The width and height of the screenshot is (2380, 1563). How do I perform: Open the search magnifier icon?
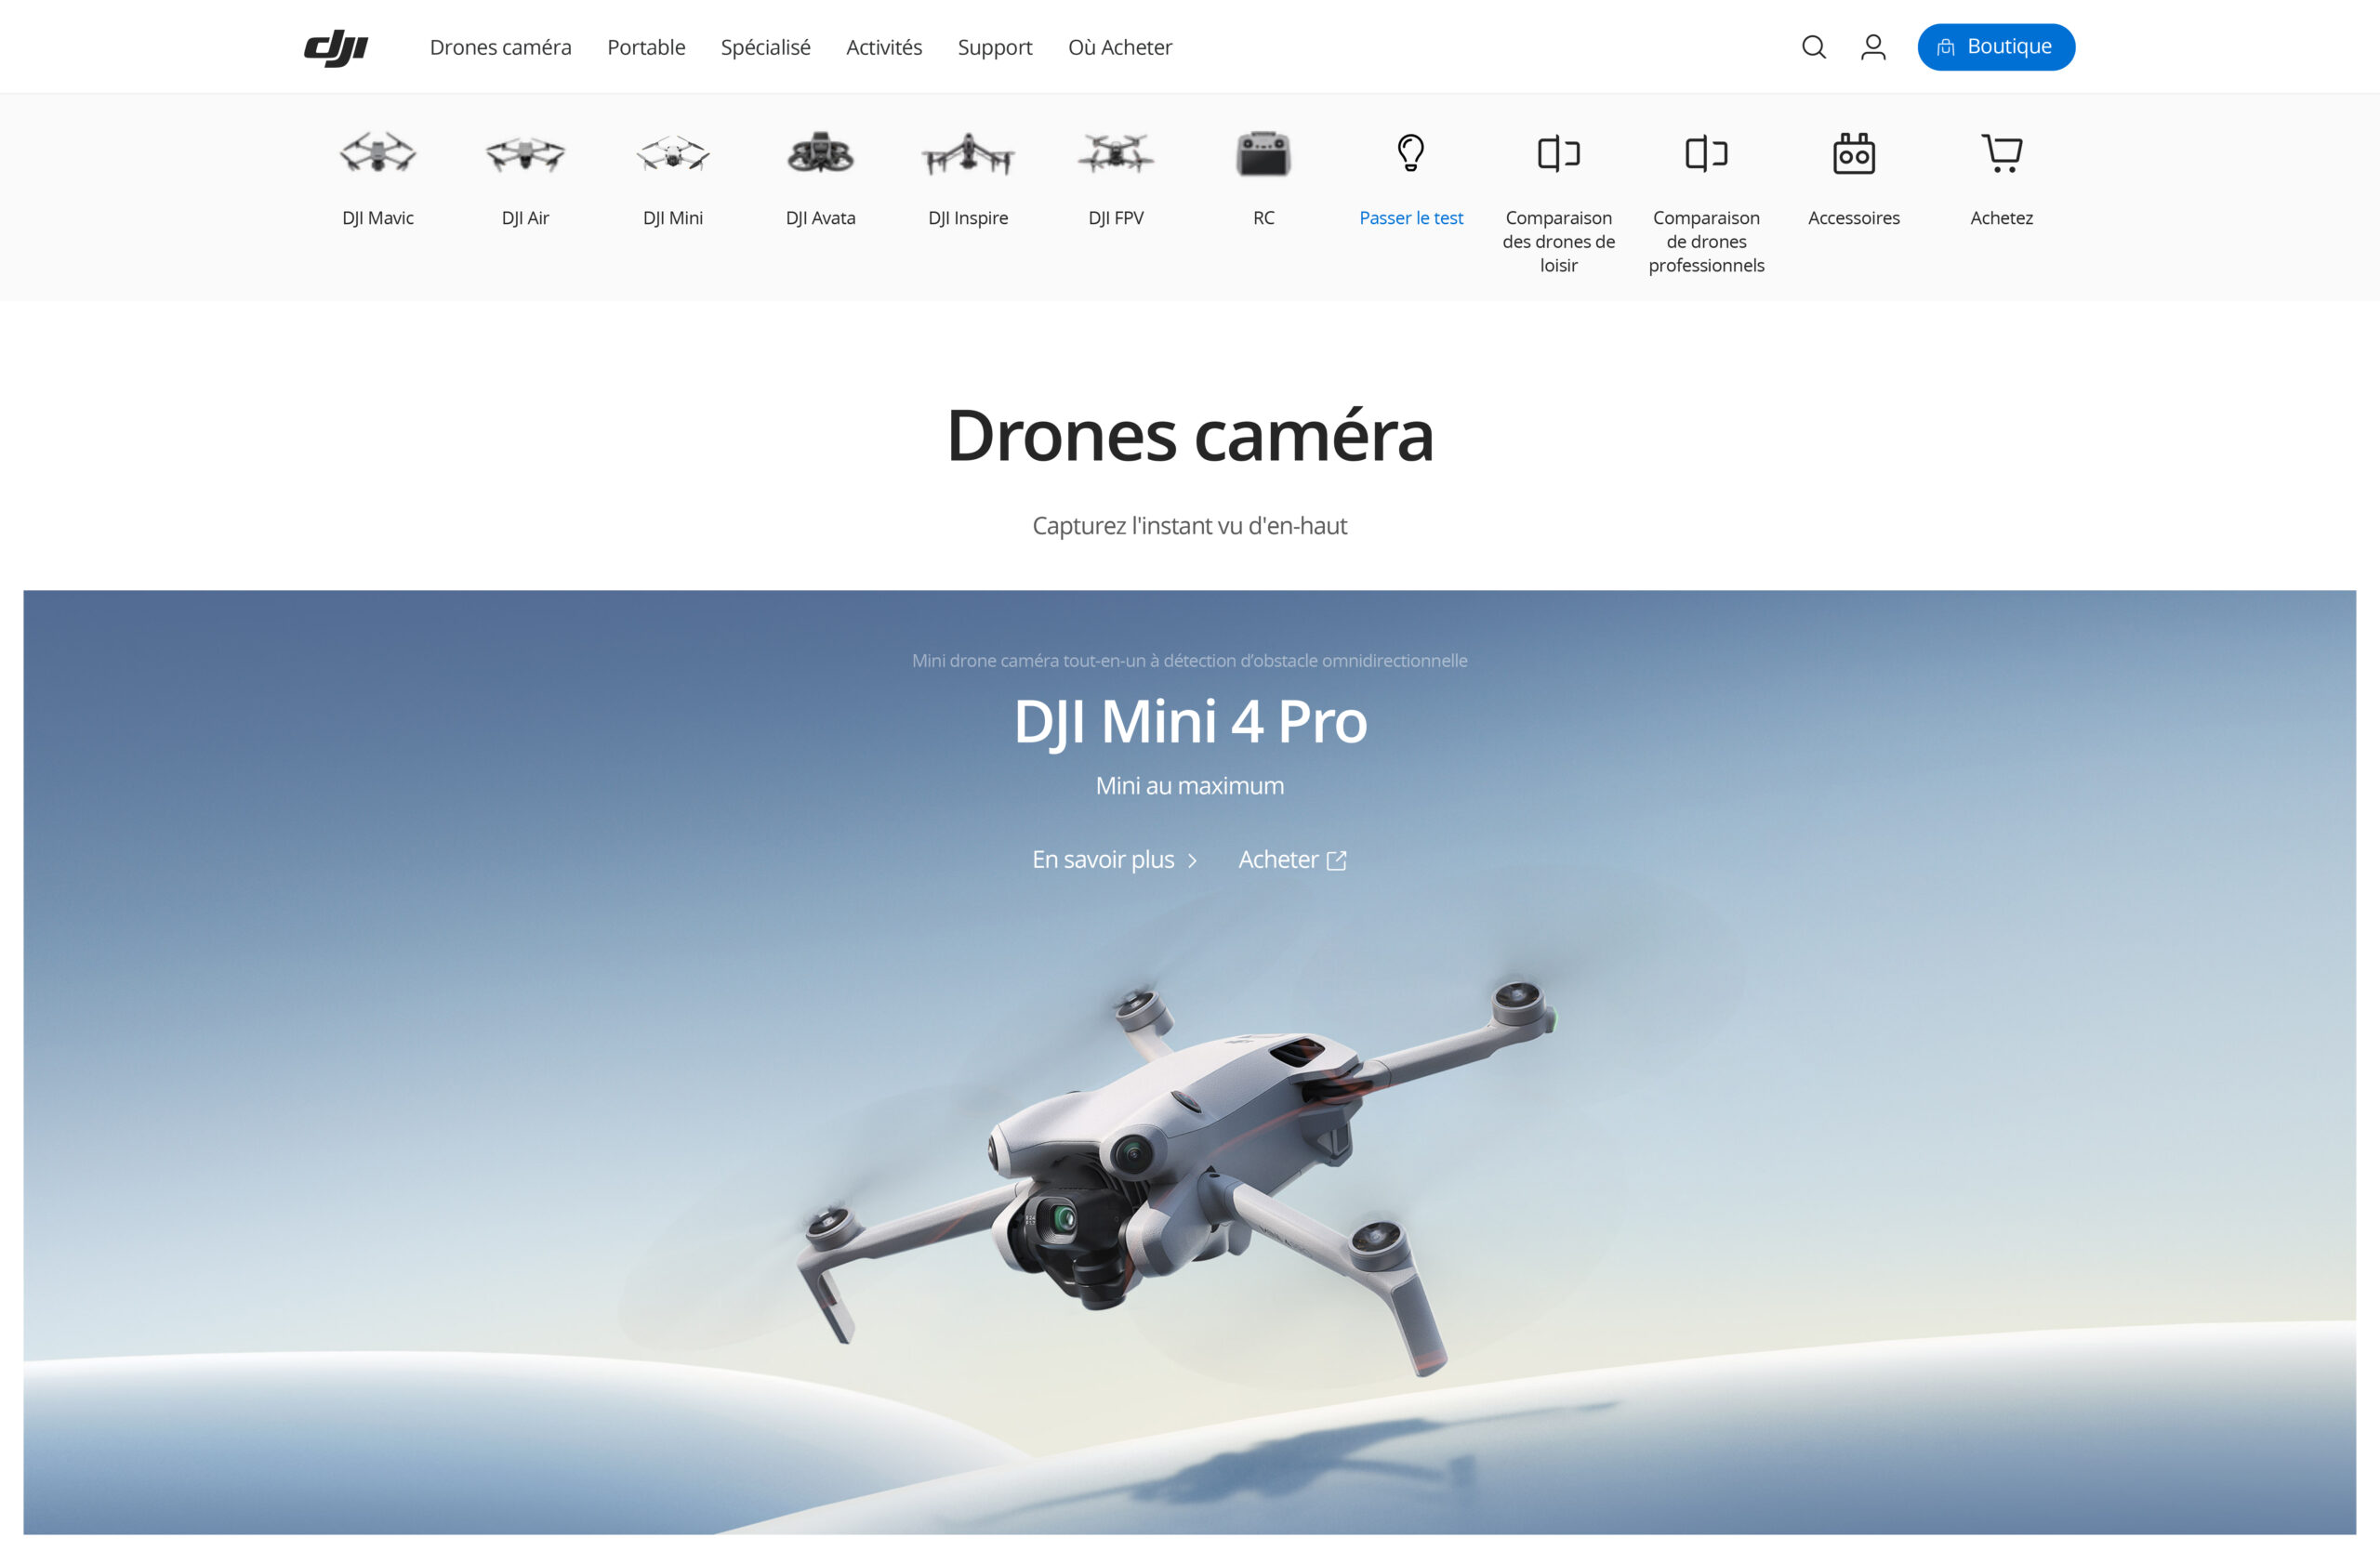coord(1813,47)
